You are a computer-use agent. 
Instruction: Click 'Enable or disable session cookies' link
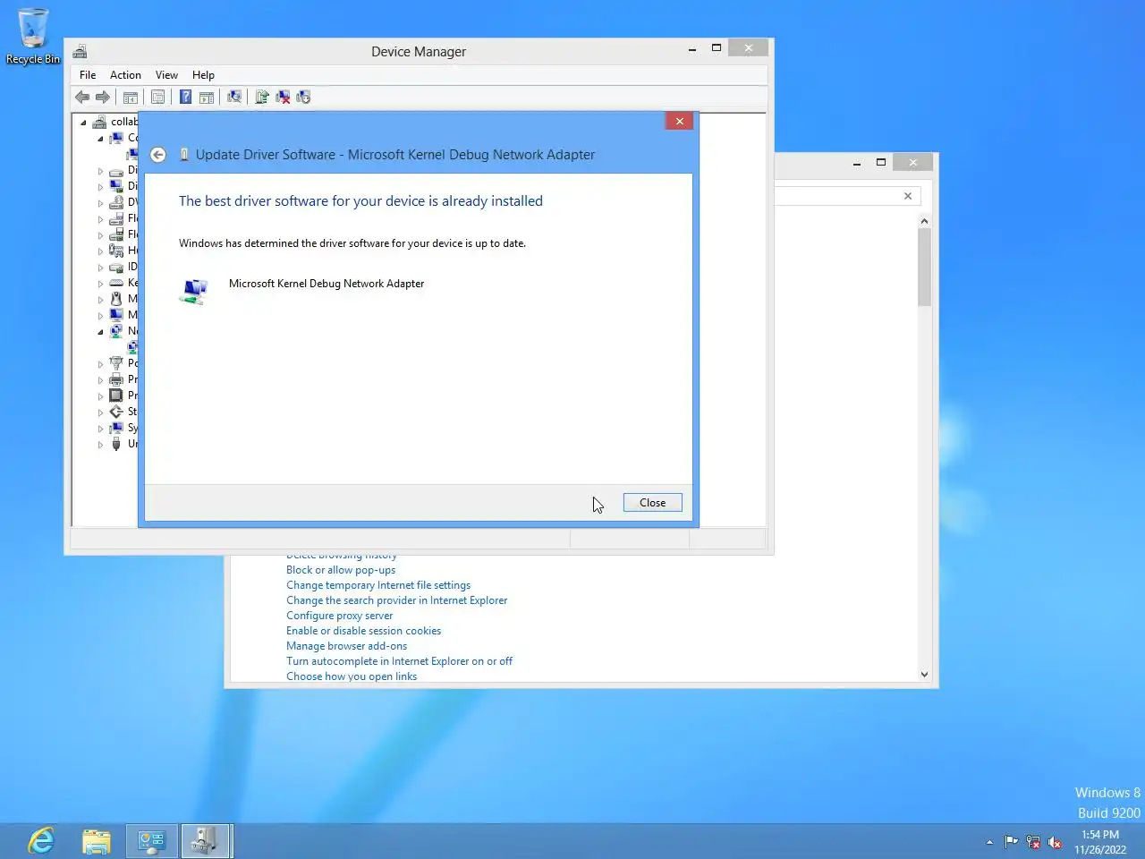[x=363, y=631]
